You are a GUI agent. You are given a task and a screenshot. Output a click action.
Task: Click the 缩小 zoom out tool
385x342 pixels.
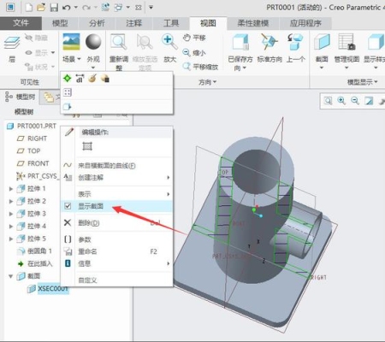click(194, 53)
